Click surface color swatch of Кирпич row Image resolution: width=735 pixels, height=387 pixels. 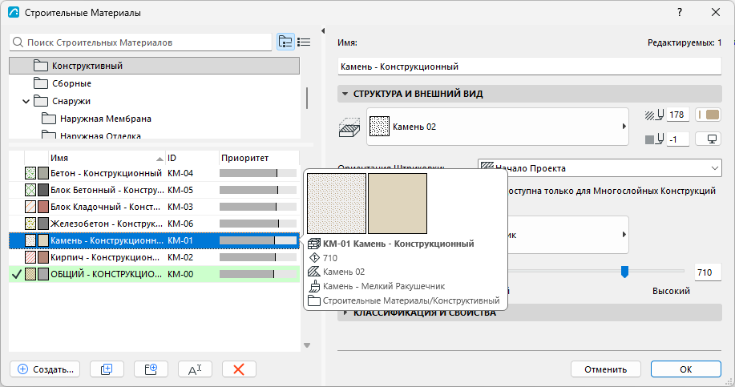coord(43,258)
